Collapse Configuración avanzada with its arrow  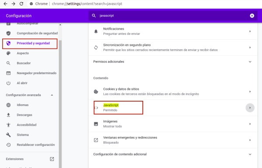click(x=52, y=95)
